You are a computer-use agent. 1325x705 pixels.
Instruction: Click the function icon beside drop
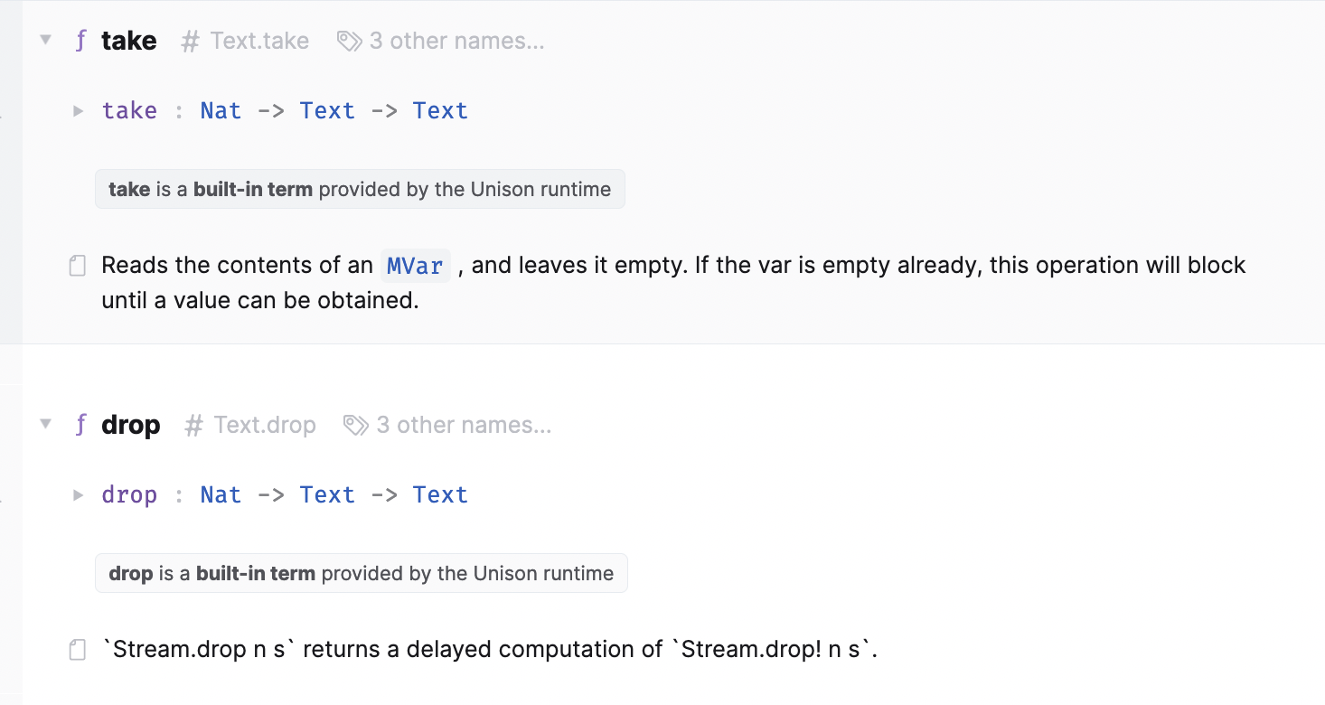(80, 424)
